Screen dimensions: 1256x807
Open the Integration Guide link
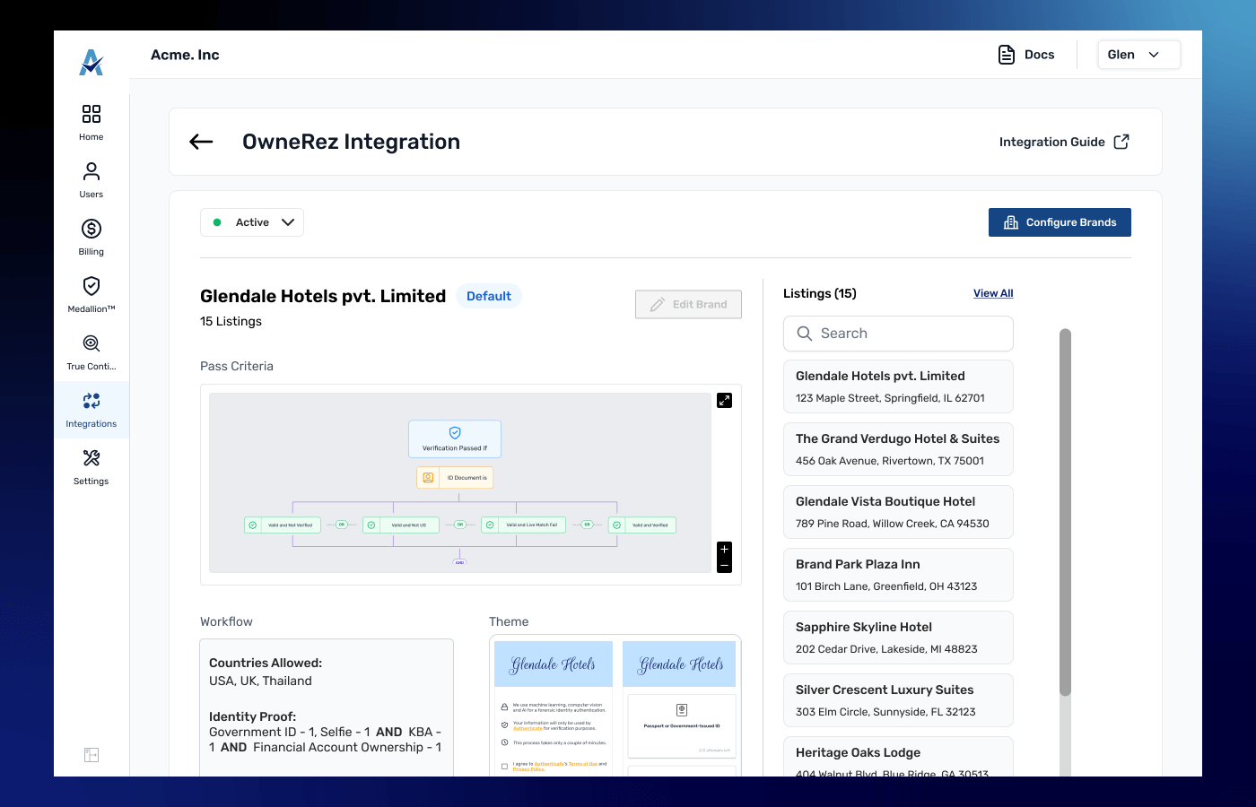[1052, 142]
